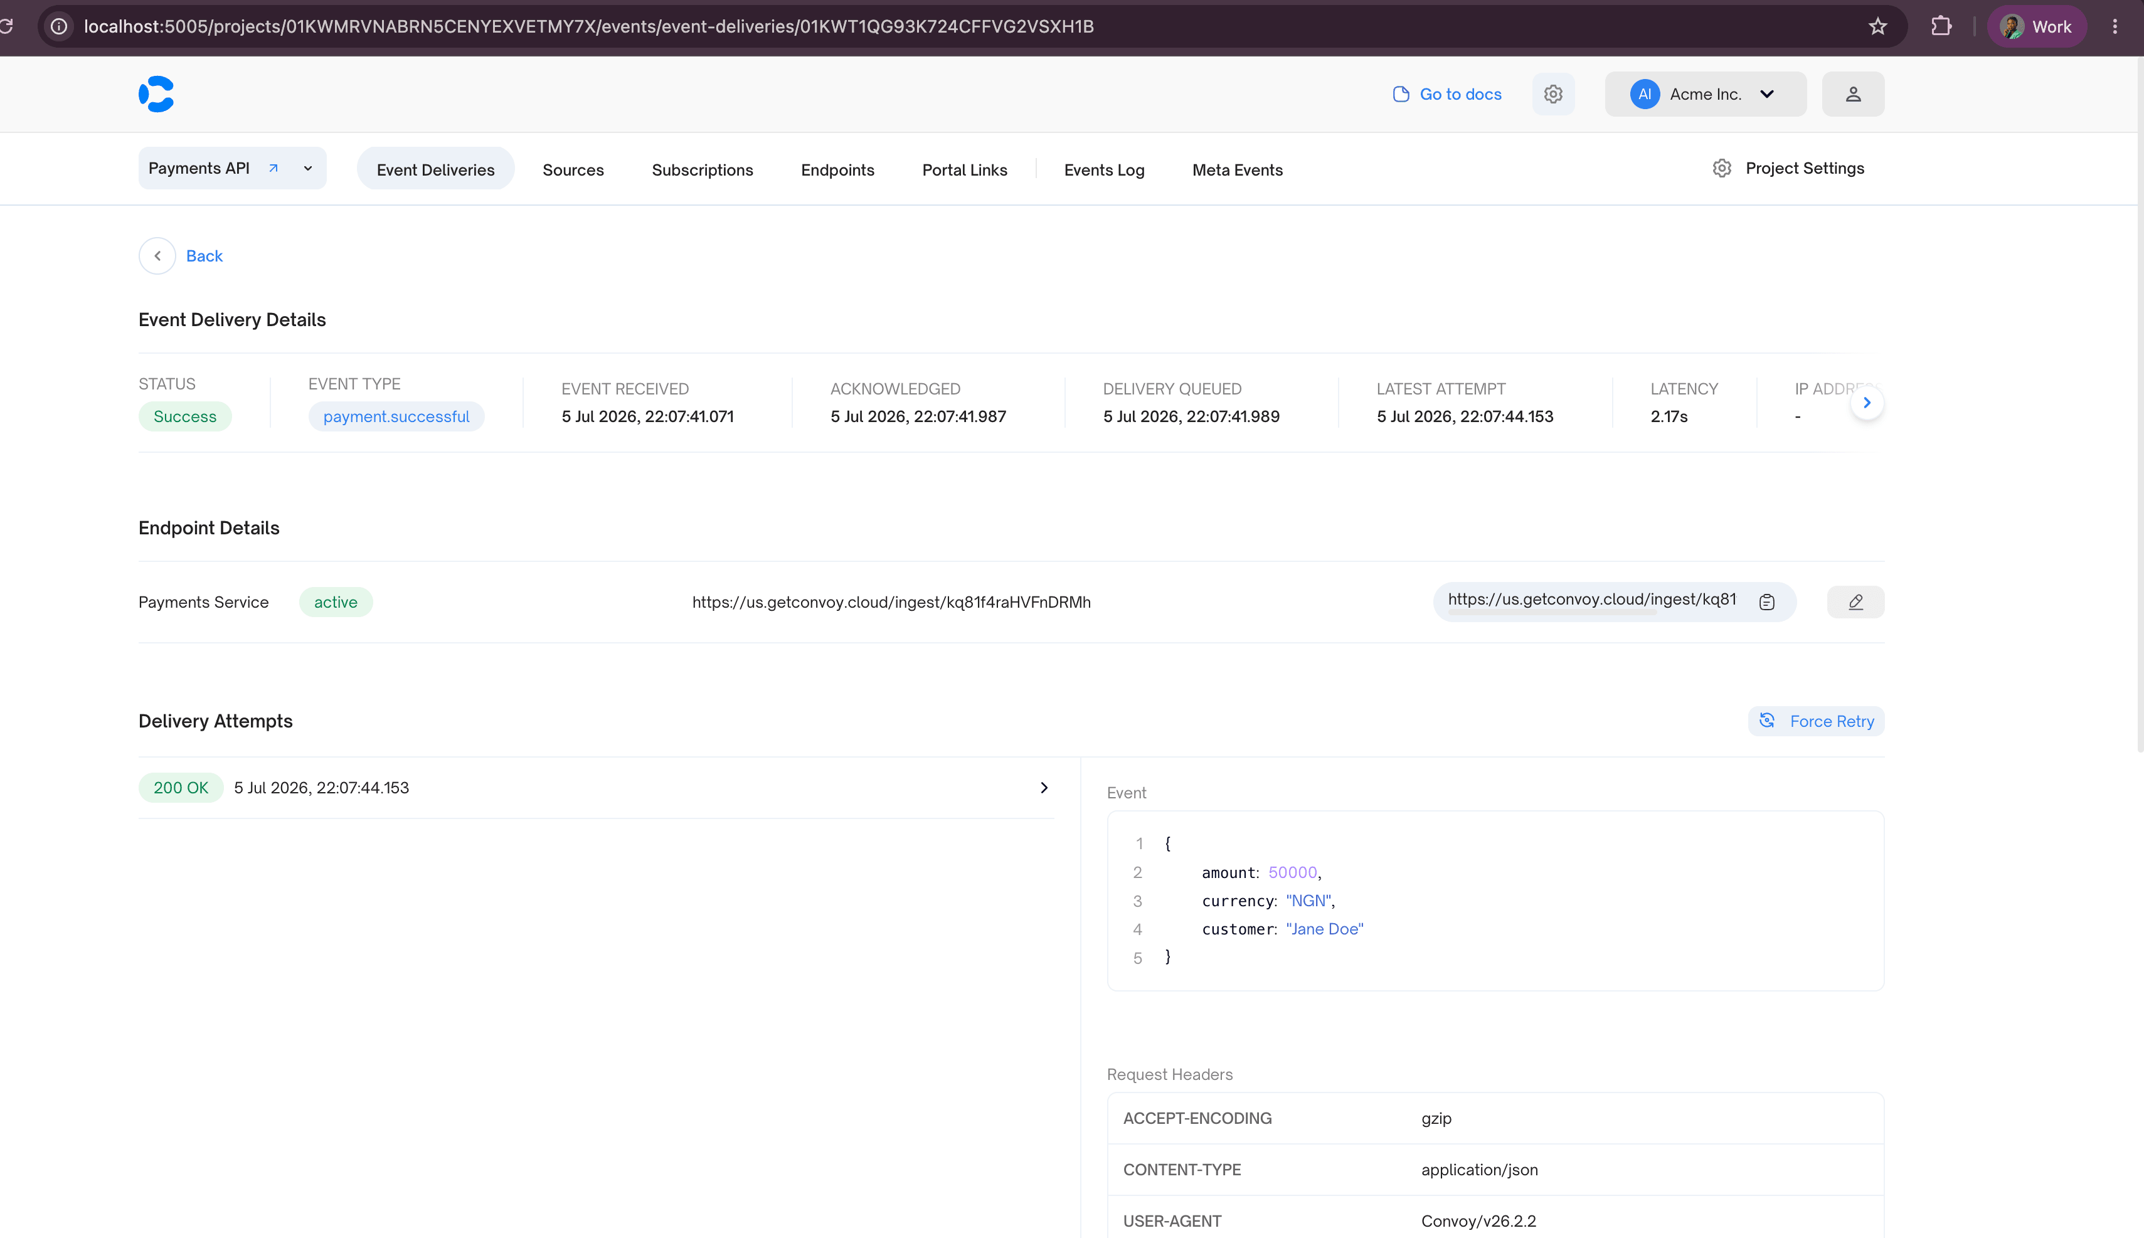Viewport: 2144px width, 1238px height.
Task: Open the Subscriptions tab
Action: pos(703,169)
